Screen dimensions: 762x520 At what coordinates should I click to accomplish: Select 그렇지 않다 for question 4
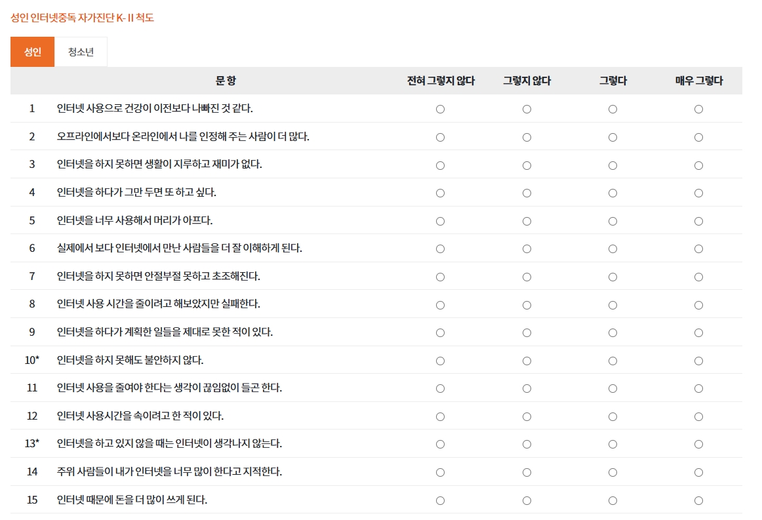click(x=527, y=193)
